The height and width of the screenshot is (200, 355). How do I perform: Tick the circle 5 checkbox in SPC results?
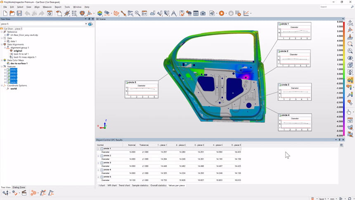[x=102, y=177]
